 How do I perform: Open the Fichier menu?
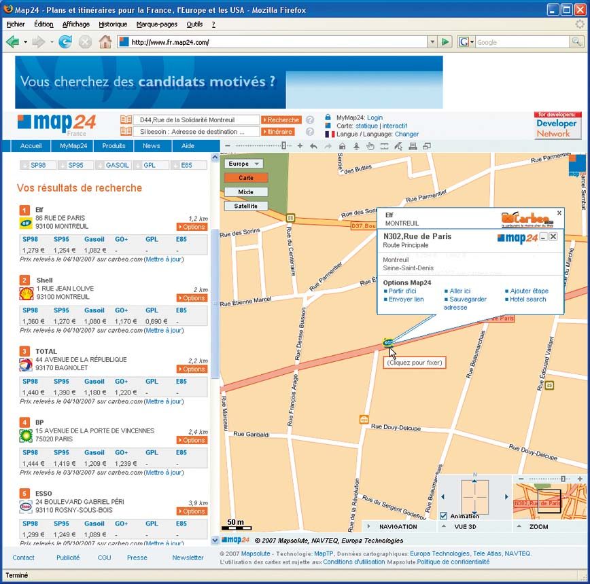[x=16, y=24]
